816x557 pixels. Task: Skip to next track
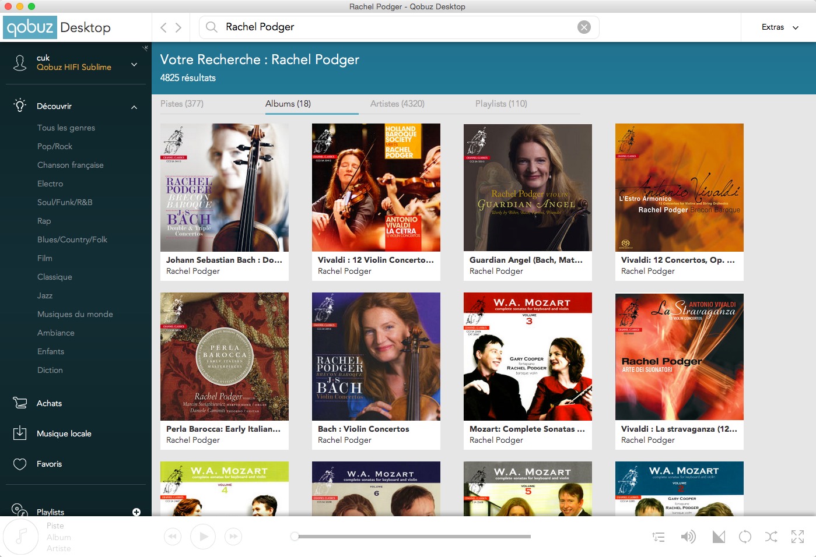233,537
